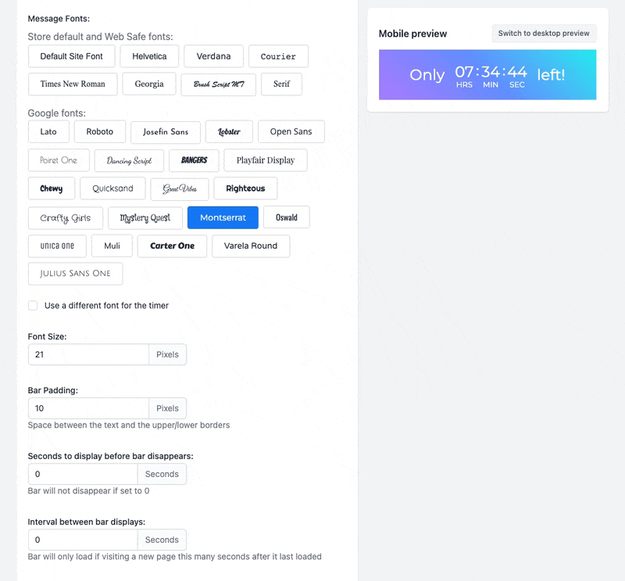Select the Julius Sans One font
Screen dimensions: 625x581
tap(75, 274)
